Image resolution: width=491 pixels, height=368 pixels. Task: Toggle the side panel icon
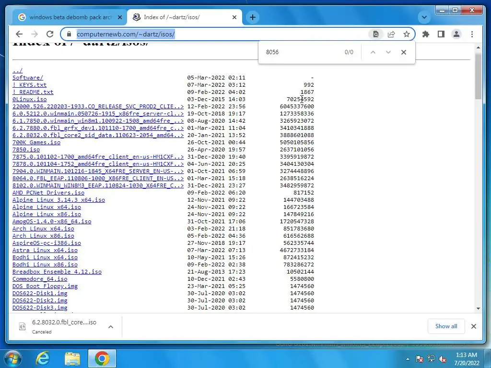[441, 34]
